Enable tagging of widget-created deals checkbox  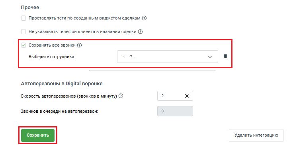click(23, 18)
